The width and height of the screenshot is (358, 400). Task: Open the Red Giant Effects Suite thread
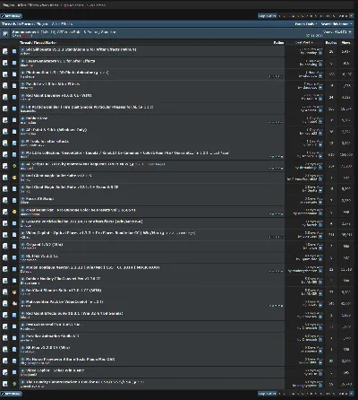pos(74,313)
